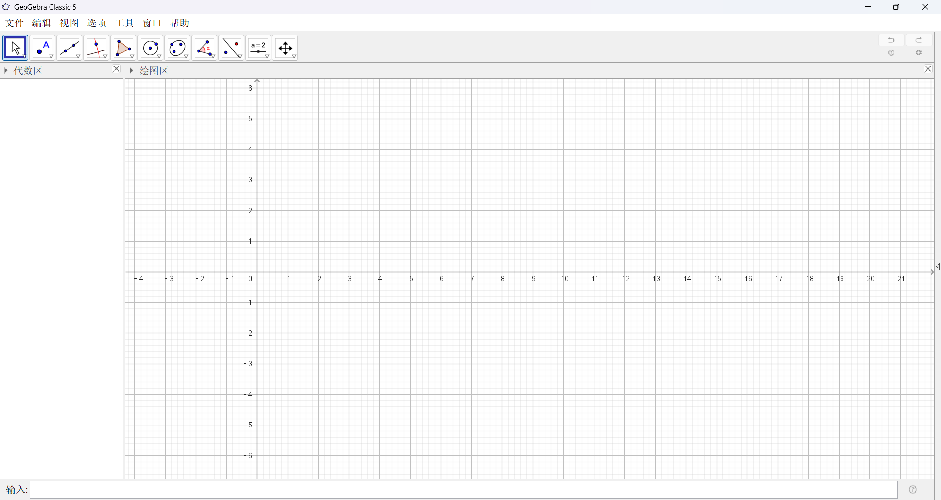Select the Ellipse conic tool
The width and height of the screenshot is (941, 500).
tap(177, 48)
